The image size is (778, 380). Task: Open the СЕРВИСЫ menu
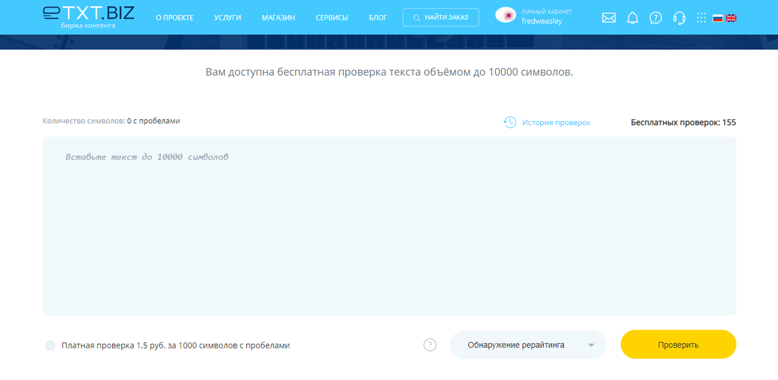[x=332, y=17]
